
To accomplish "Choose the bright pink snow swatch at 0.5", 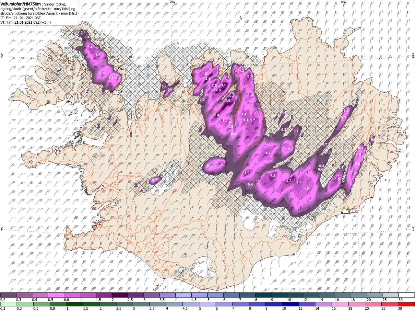I will tap(56, 295).
